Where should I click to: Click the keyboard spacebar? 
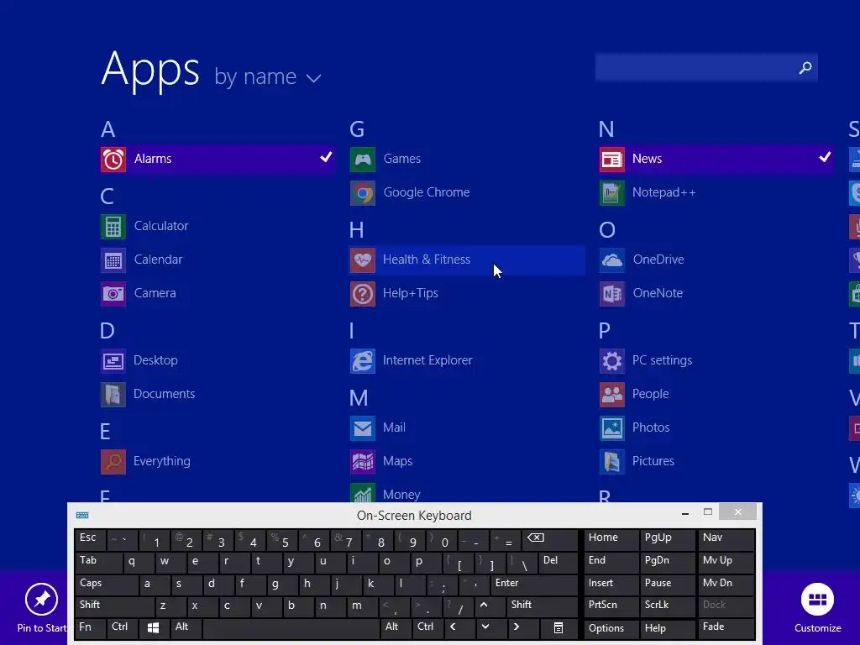click(x=291, y=628)
